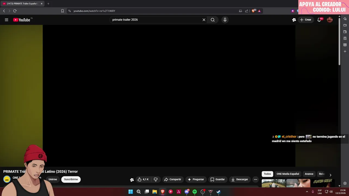Add a new item to Brave sidebar

(x=345, y=51)
